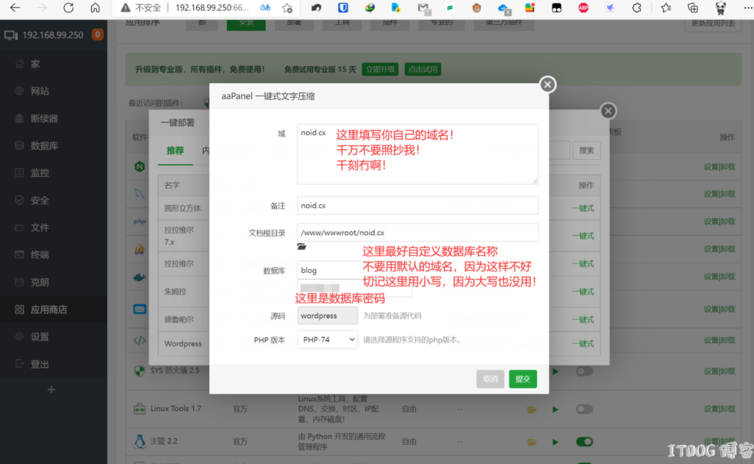Viewport: 754px width, 464px height.
Task: Toggle the Linux Tools 1.7 switch
Action: (584, 409)
